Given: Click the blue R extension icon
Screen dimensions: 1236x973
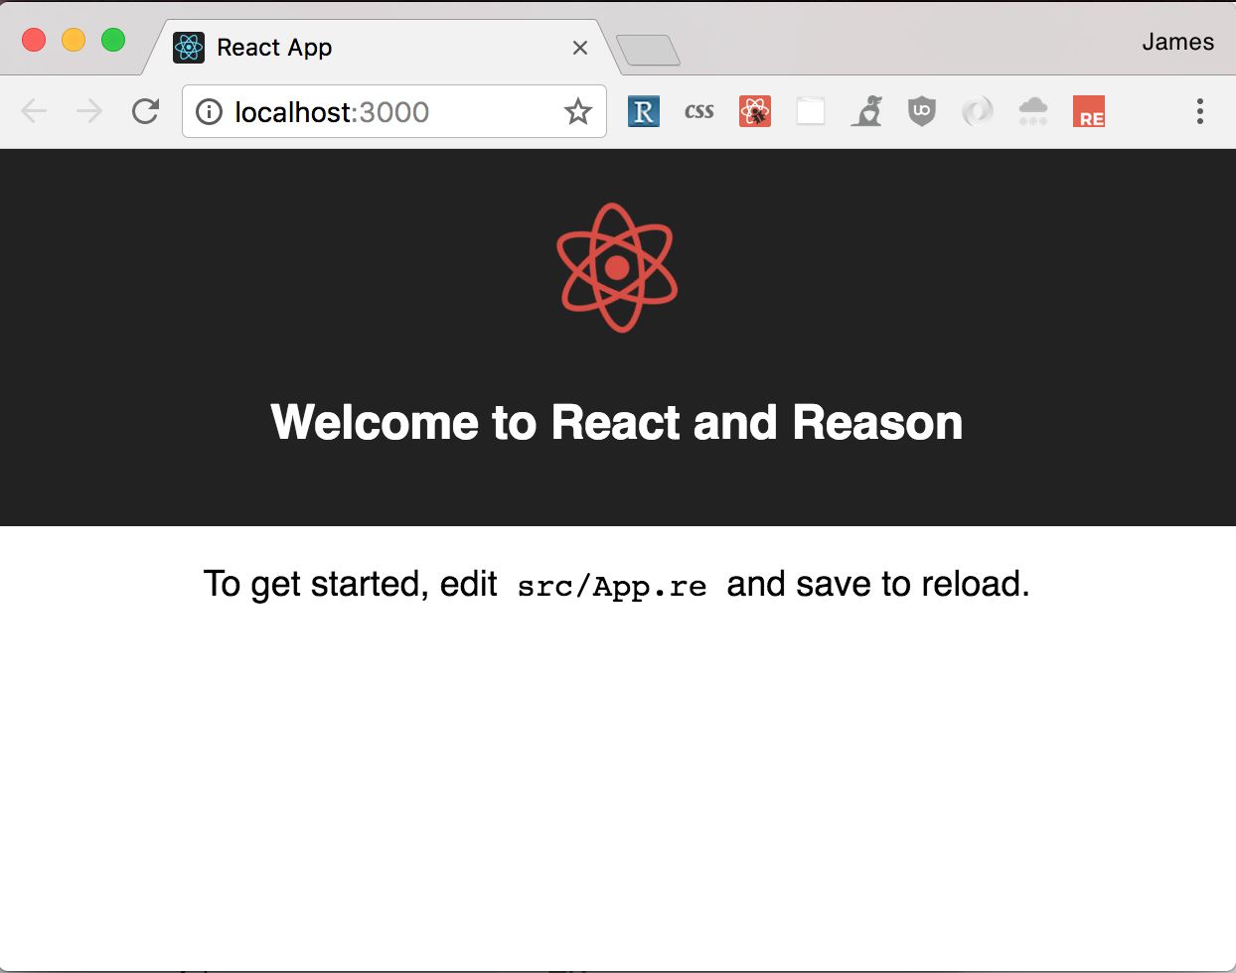Looking at the screenshot, I should 644,111.
